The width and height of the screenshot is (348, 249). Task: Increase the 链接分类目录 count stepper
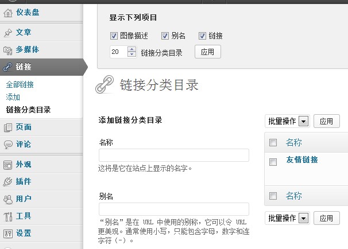tap(132, 49)
